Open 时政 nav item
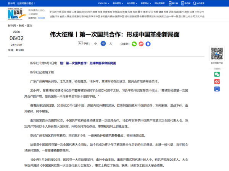This screenshot has height=171, width=229. [x=69, y=12]
